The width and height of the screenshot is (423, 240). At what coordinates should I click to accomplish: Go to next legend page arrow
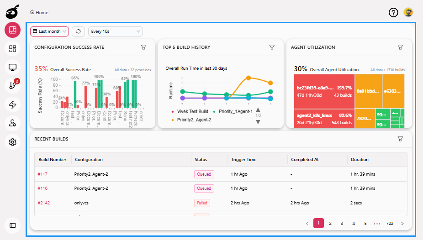(258, 122)
